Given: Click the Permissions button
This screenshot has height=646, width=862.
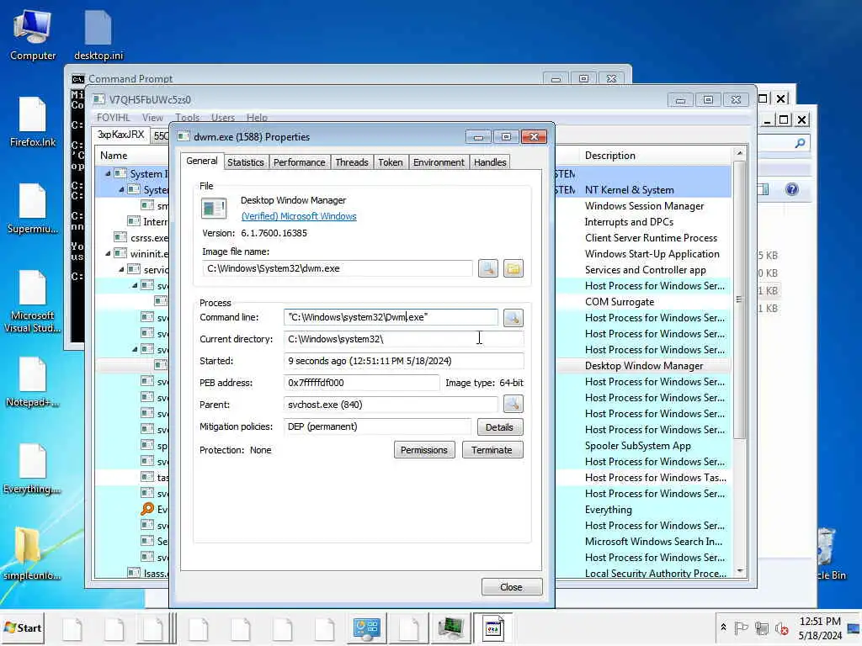Looking at the screenshot, I should [x=424, y=450].
